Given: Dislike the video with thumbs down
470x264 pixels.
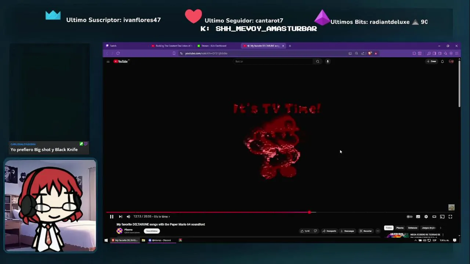Looking at the screenshot, I should 315,231.
